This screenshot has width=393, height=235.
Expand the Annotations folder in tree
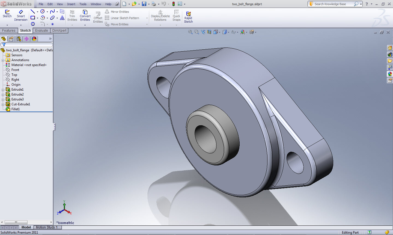(3, 60)
